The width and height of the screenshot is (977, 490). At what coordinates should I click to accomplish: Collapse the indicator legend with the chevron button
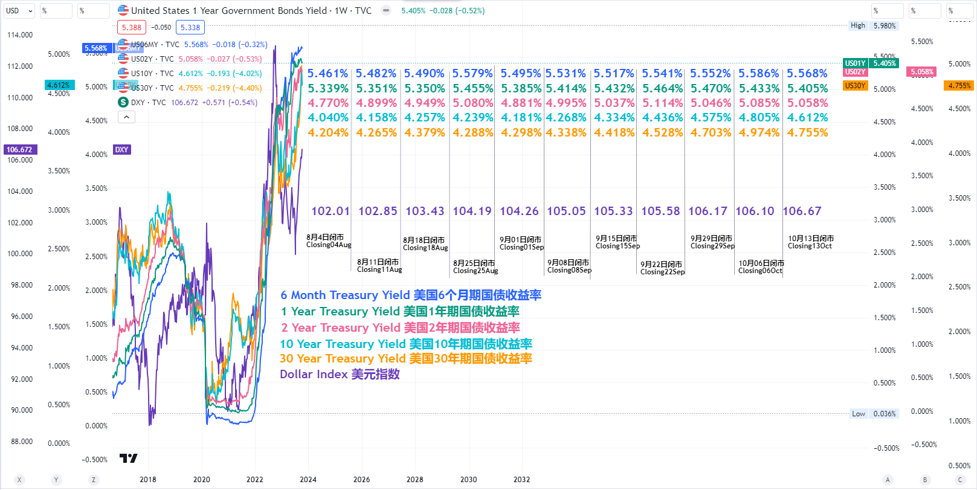(x=126, y=117)
